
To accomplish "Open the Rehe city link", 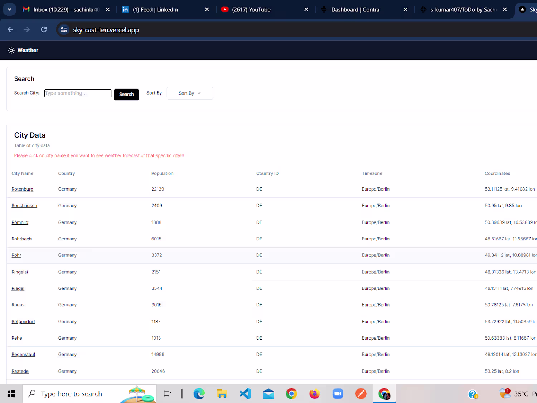I will (x=17, y=338).
